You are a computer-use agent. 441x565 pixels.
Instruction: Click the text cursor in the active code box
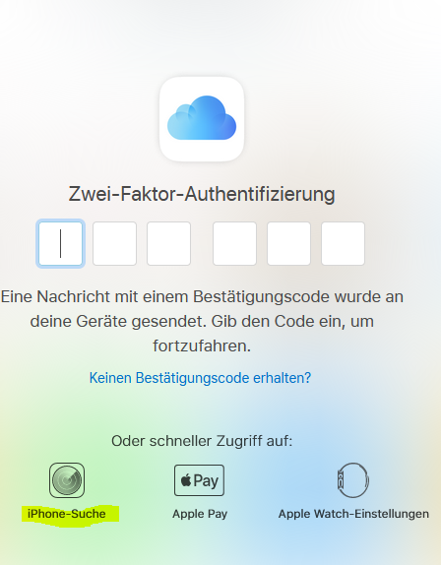(x=60, y=243)
